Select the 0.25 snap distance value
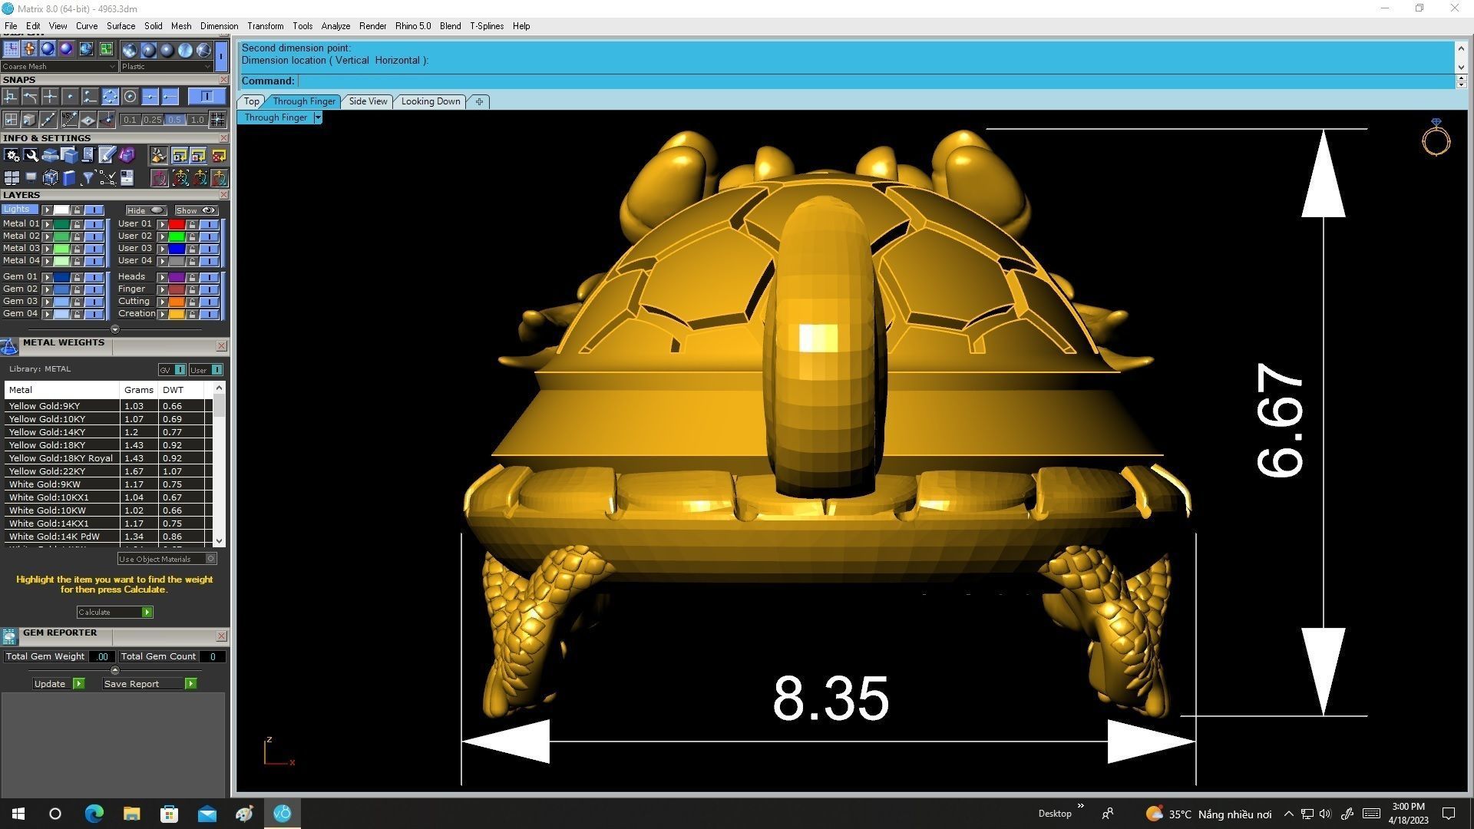The image size is (1474, 829). coord(153,120)
